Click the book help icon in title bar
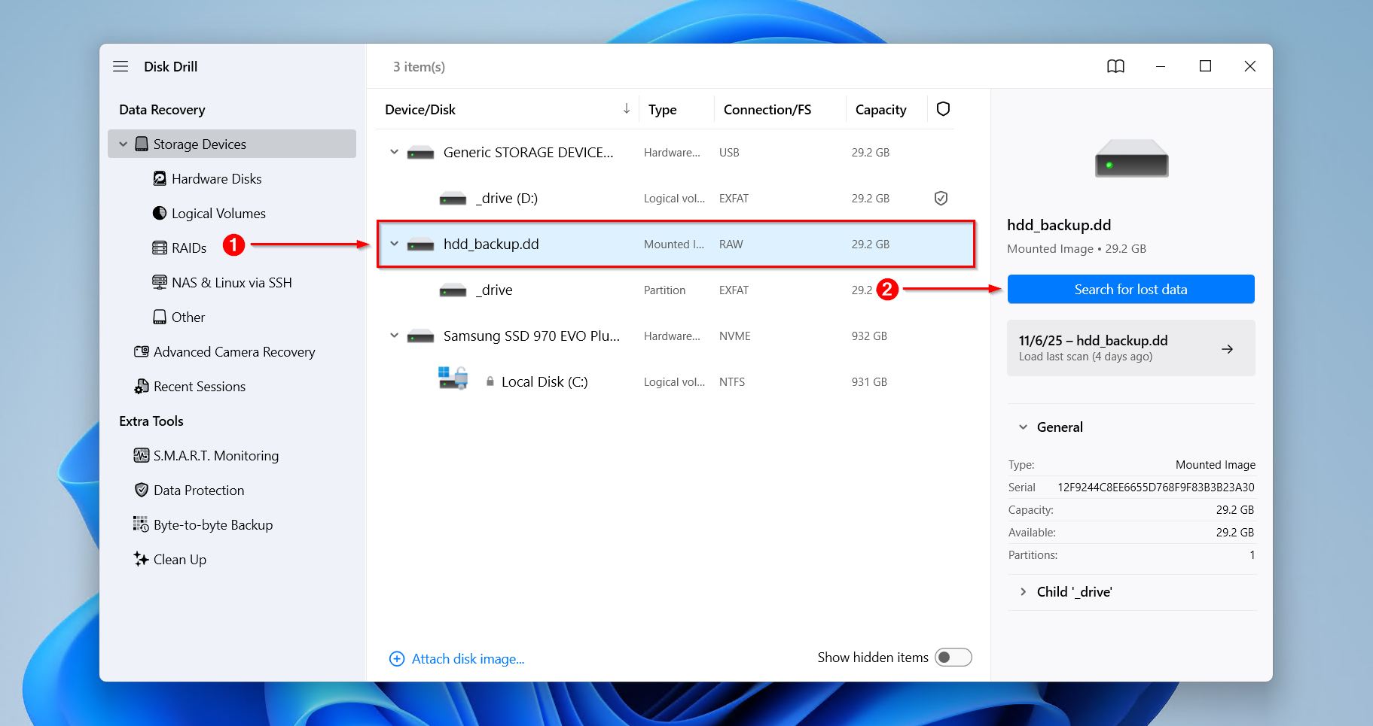The height and width of the screenshot is (726, 1373). 1115,66
